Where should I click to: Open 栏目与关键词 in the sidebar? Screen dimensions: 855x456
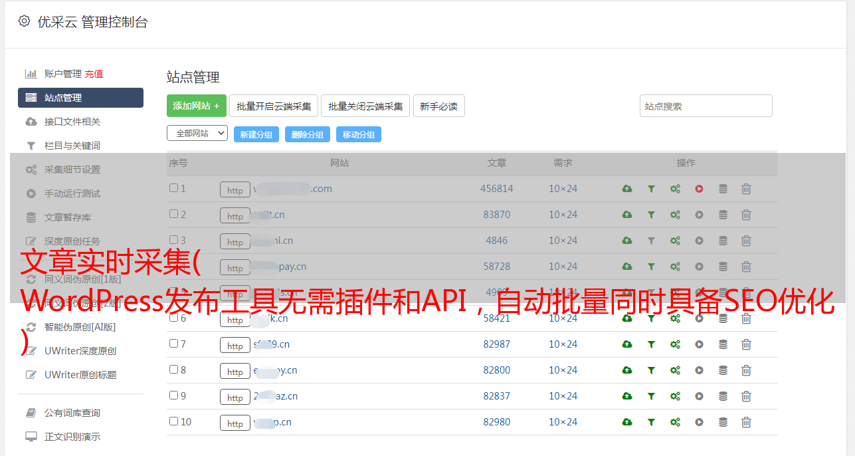(72, 146)
